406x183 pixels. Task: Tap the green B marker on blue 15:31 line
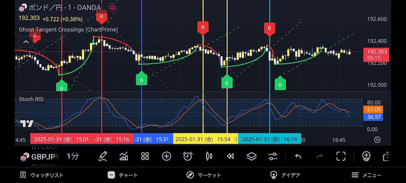[141, 79]
